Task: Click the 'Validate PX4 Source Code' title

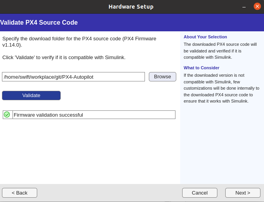Action: [x=39, y=23]
